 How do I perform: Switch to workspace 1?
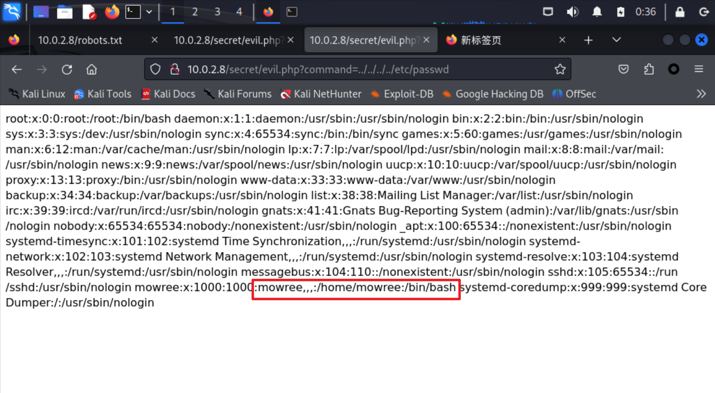click(x=173, y=12)
